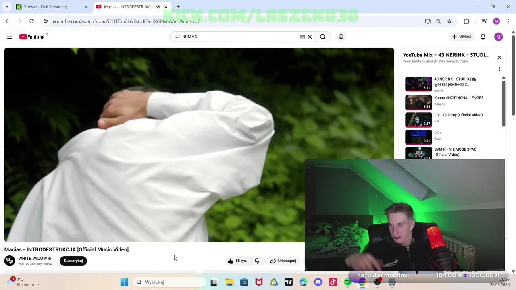Open YouTube account avatar menu

(499, 37)
